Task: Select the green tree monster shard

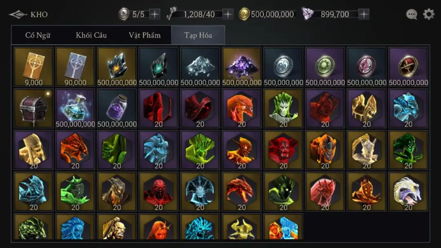Action: pos(283,108)
